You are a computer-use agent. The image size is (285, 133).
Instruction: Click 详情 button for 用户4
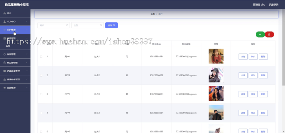click(x=243, y=113)
